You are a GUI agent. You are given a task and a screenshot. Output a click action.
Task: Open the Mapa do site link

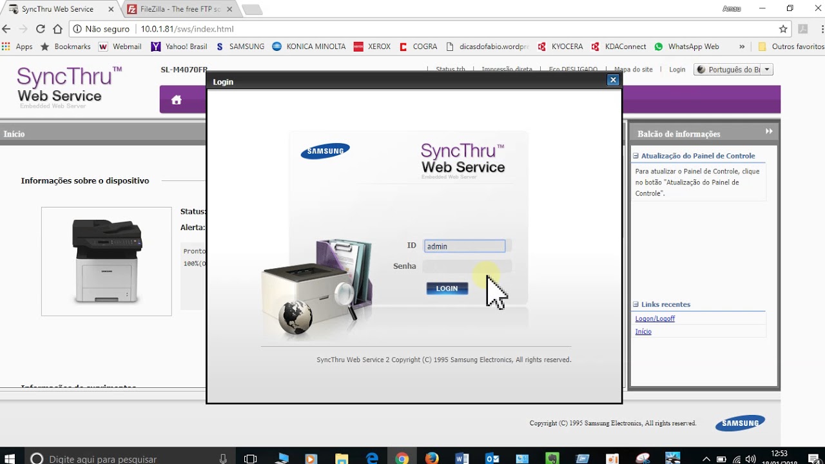point(634,70)
